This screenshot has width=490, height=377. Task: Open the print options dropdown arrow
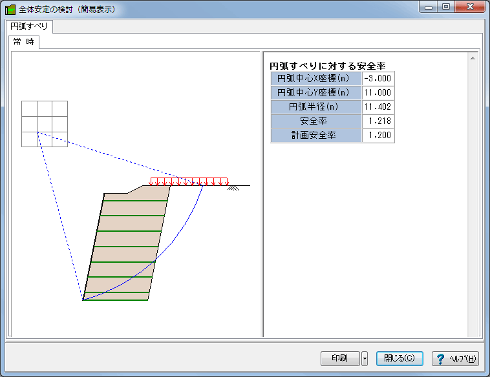pyautogui.click(x=365, y=358)
